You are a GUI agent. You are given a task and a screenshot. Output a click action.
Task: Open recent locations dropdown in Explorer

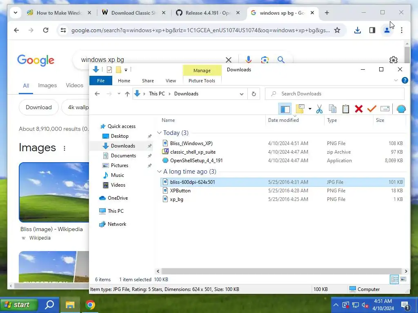pos(119,94)
